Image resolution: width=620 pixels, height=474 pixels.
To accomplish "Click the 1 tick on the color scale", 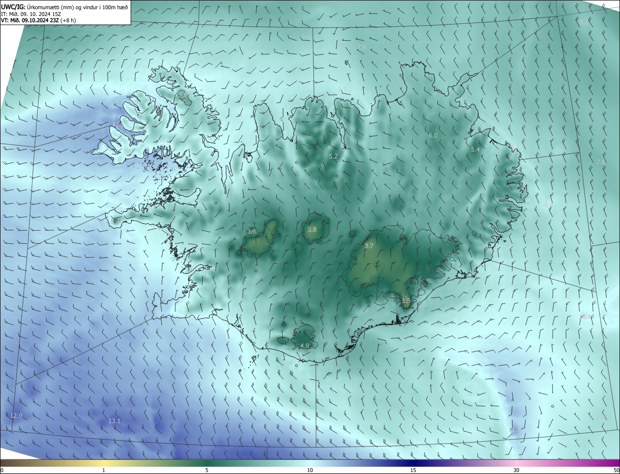I will tap(104, 470).
